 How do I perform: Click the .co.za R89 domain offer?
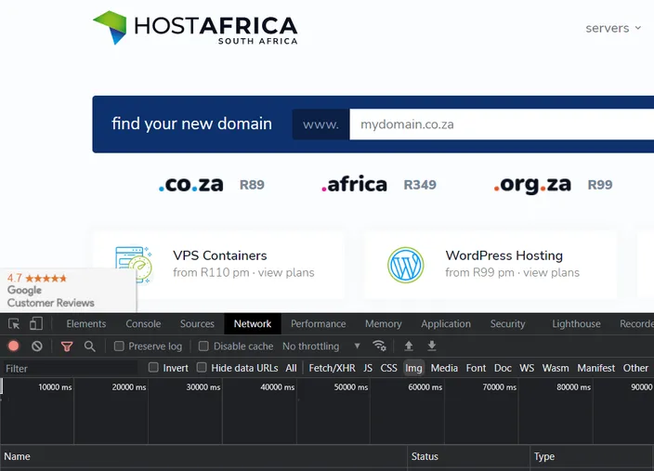pyautogui.click(x=212, y=184)
